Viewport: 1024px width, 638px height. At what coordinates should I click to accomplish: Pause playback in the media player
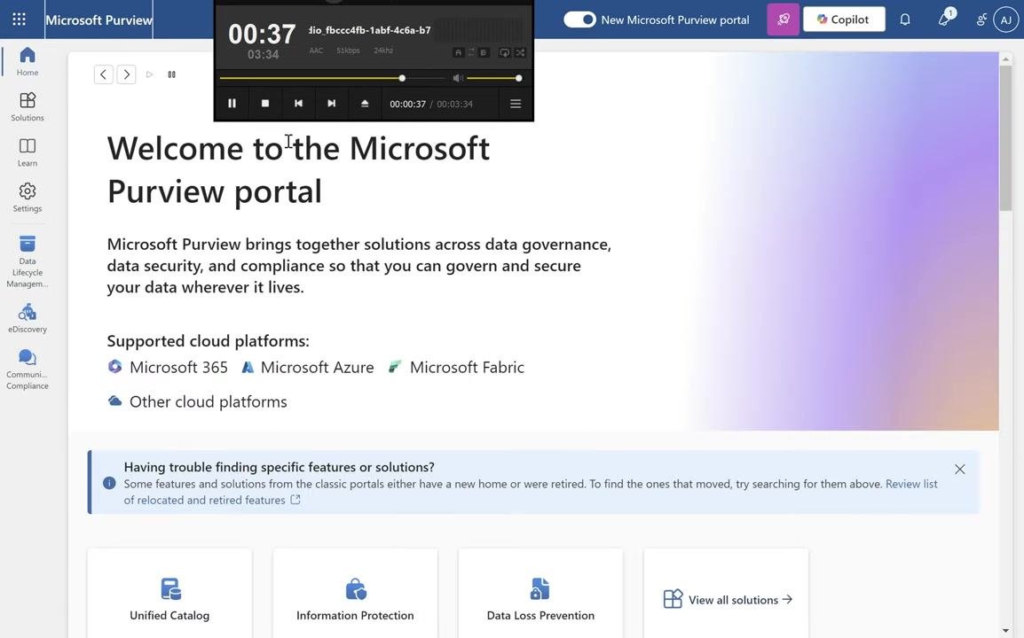tap(232, 103)
